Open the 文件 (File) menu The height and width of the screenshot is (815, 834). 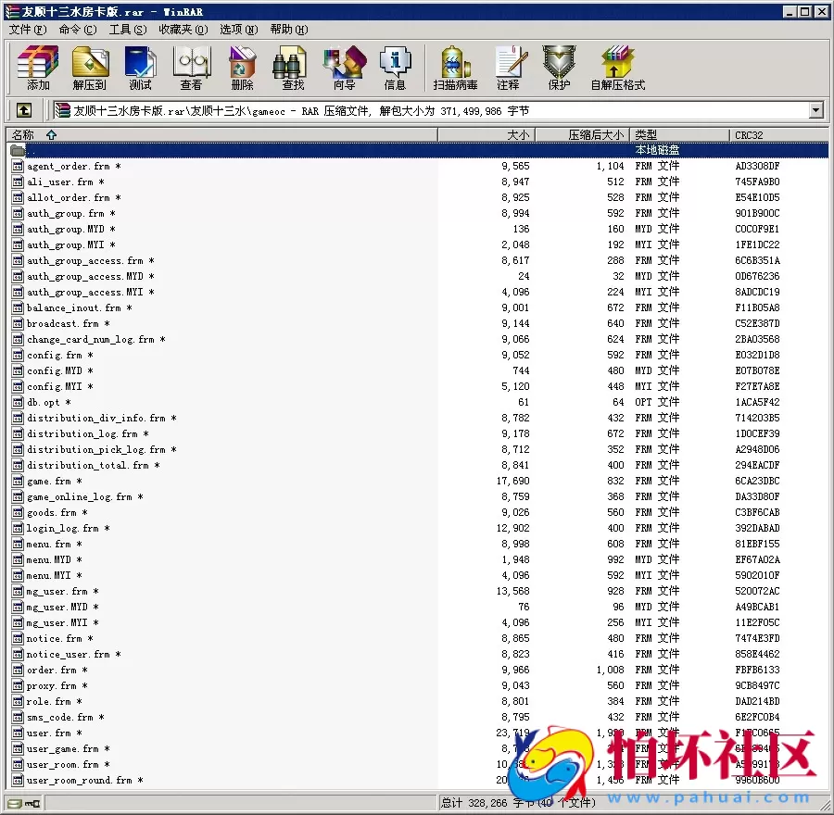(x=27, y=30)
